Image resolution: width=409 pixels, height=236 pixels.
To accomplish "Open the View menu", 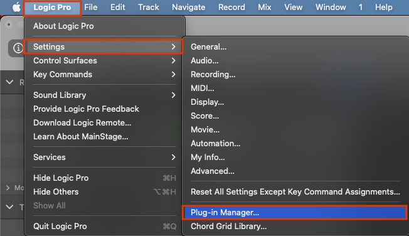I will (x=294, y=8).
